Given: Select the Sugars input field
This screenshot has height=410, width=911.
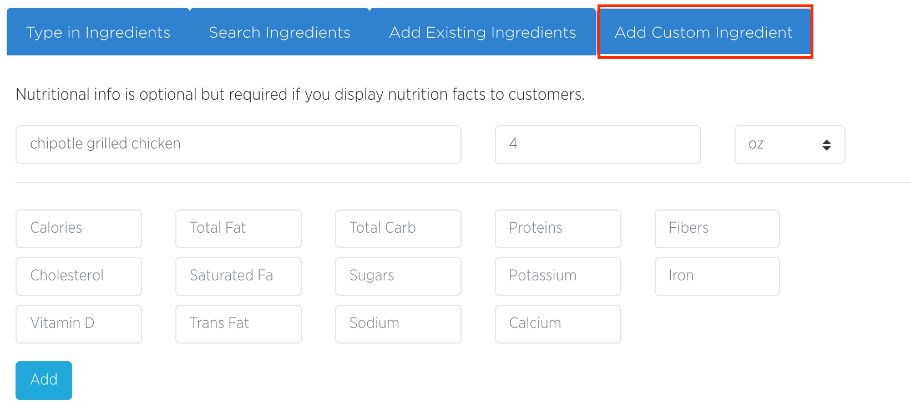Looking at the screenshot, I should [x=398, y=276].
